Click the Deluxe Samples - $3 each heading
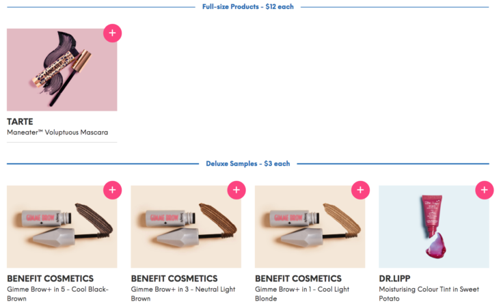 248,164
